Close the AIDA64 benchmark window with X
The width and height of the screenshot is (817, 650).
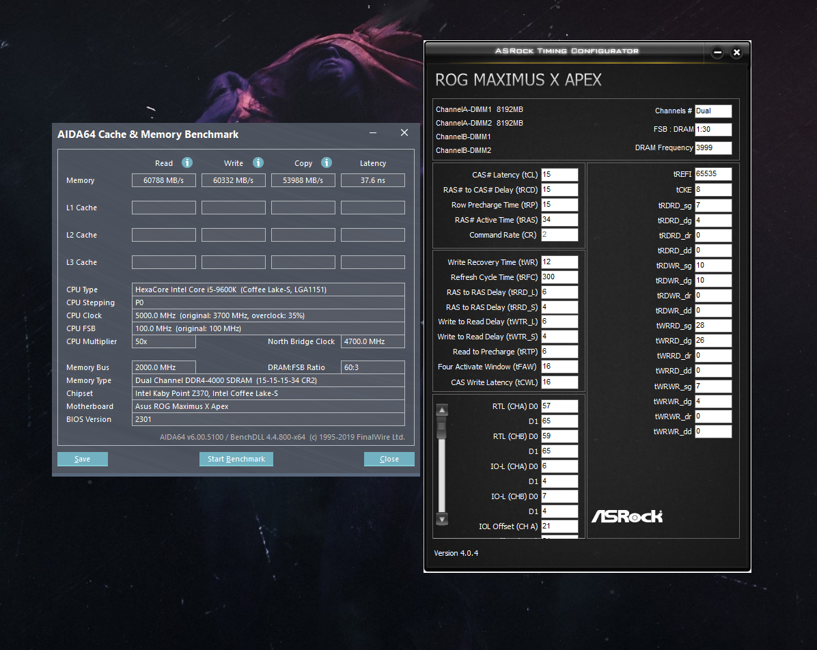[x=404, y=133]
